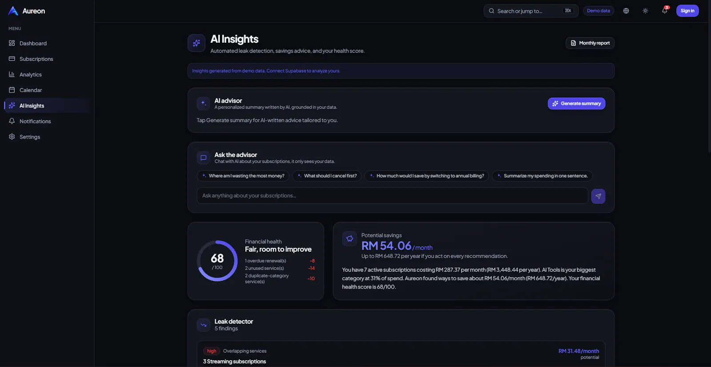Open the Monthly report
The height and width of the screenshot is (367, 711).
tap(590, 43)
